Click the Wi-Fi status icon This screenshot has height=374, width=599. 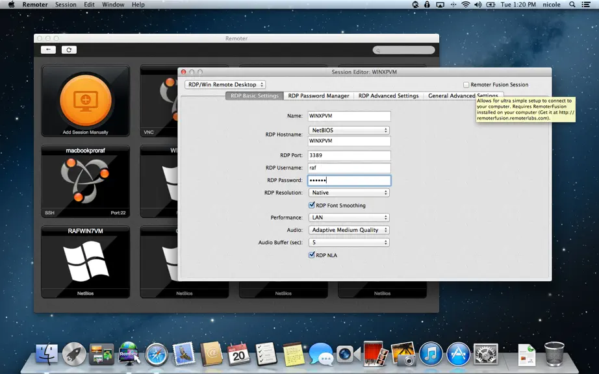coord(465,5)
